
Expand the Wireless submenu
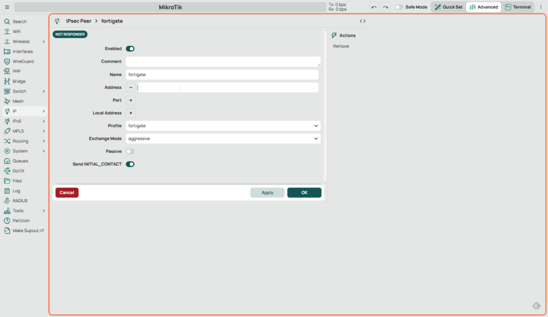click(x=44, y=42)
